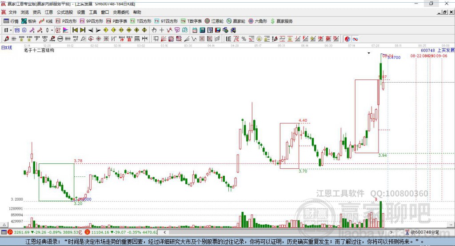Expand the candlestick style dropdown arrow
The height and width of the screenshot is (246, 455).
tap(52, 30)
